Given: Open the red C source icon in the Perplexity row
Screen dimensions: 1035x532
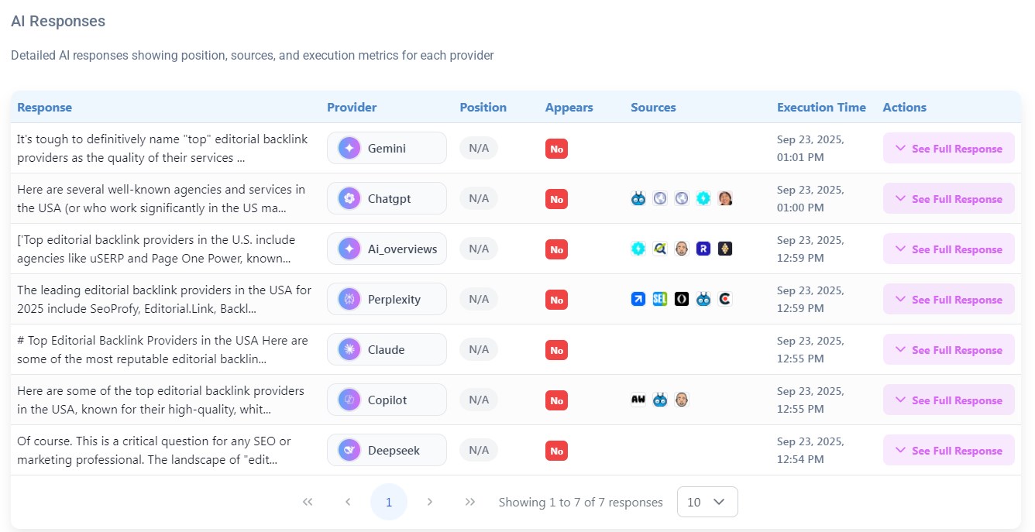Looking at the screenshot, I should [x=725, y=299].
